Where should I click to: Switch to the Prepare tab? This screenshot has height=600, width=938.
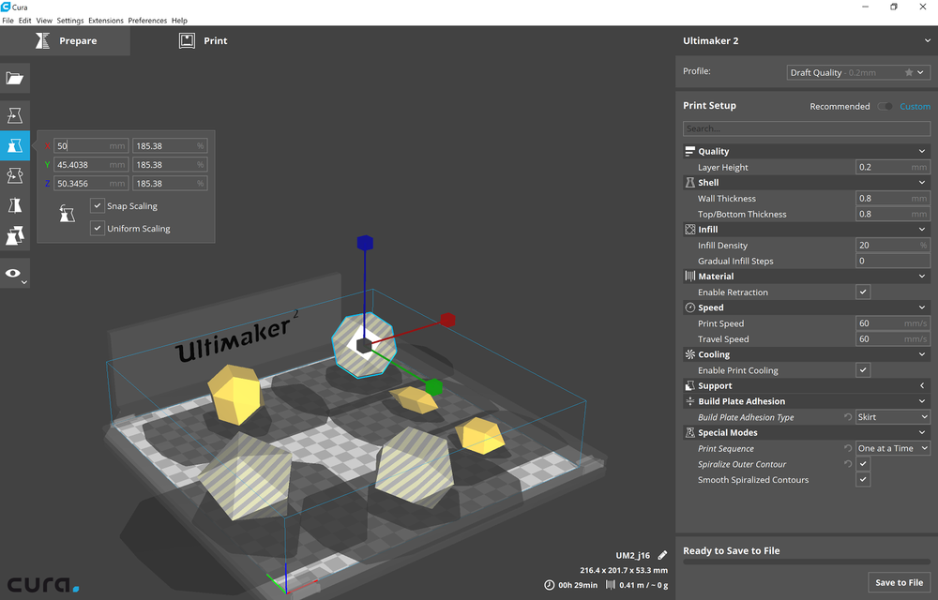[x=66, y=40]
